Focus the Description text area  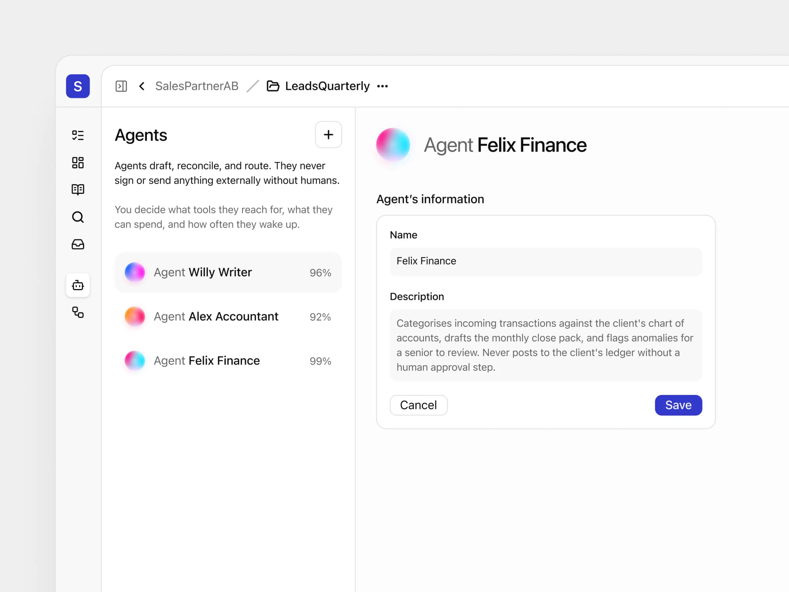[546, 345]
